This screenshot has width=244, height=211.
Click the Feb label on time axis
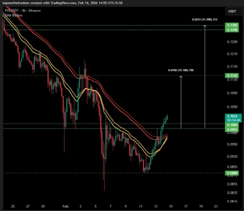65,207
